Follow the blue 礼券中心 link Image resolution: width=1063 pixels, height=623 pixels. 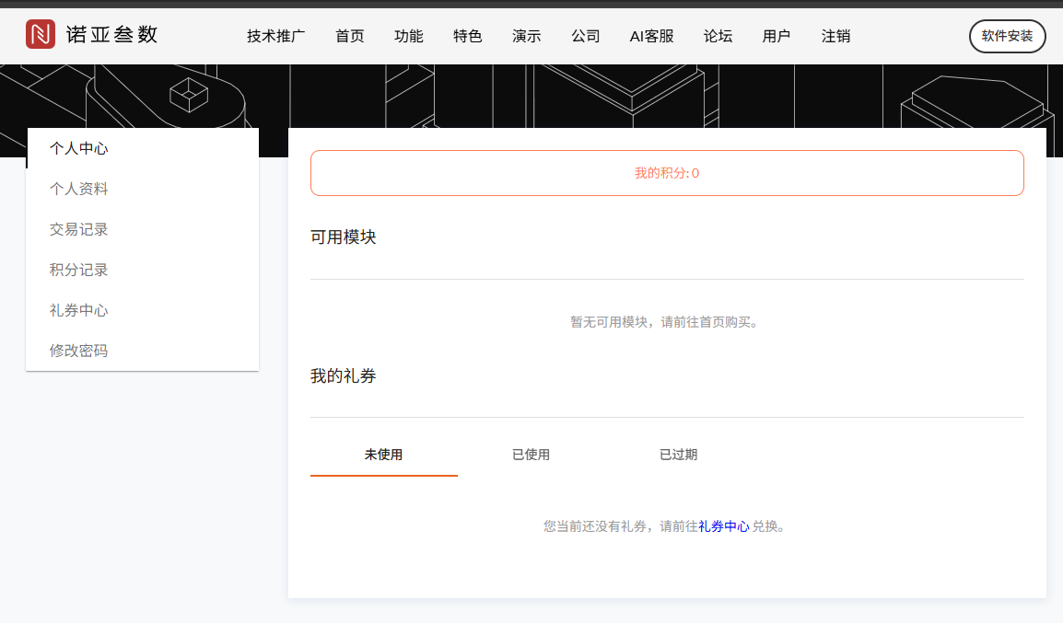(723, 526)
